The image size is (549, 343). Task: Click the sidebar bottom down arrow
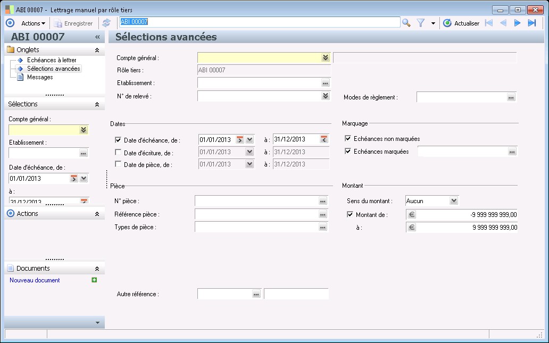coord(97,323)
